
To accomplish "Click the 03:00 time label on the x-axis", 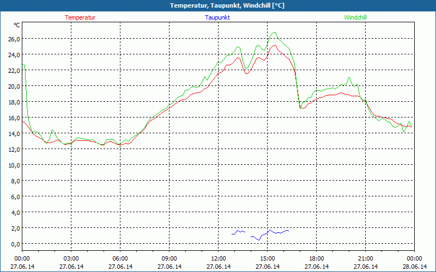I will point(71,259).
